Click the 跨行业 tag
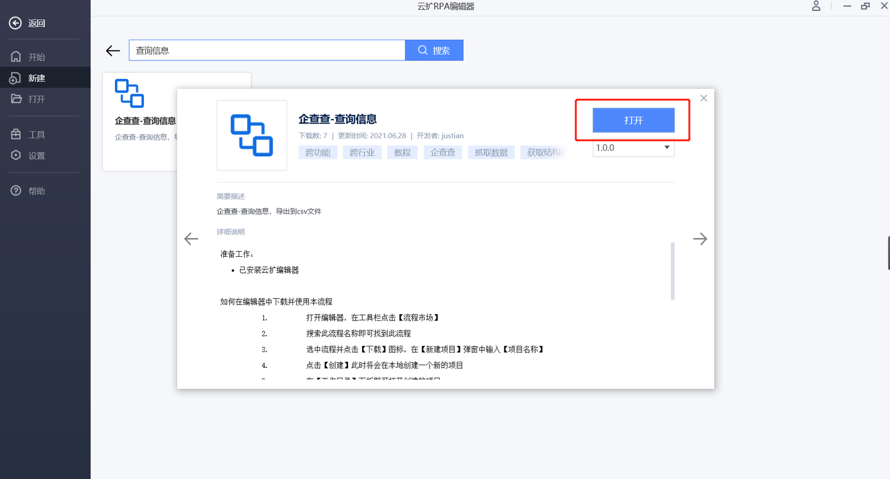 pyautogui.click(x=362, y=152)
